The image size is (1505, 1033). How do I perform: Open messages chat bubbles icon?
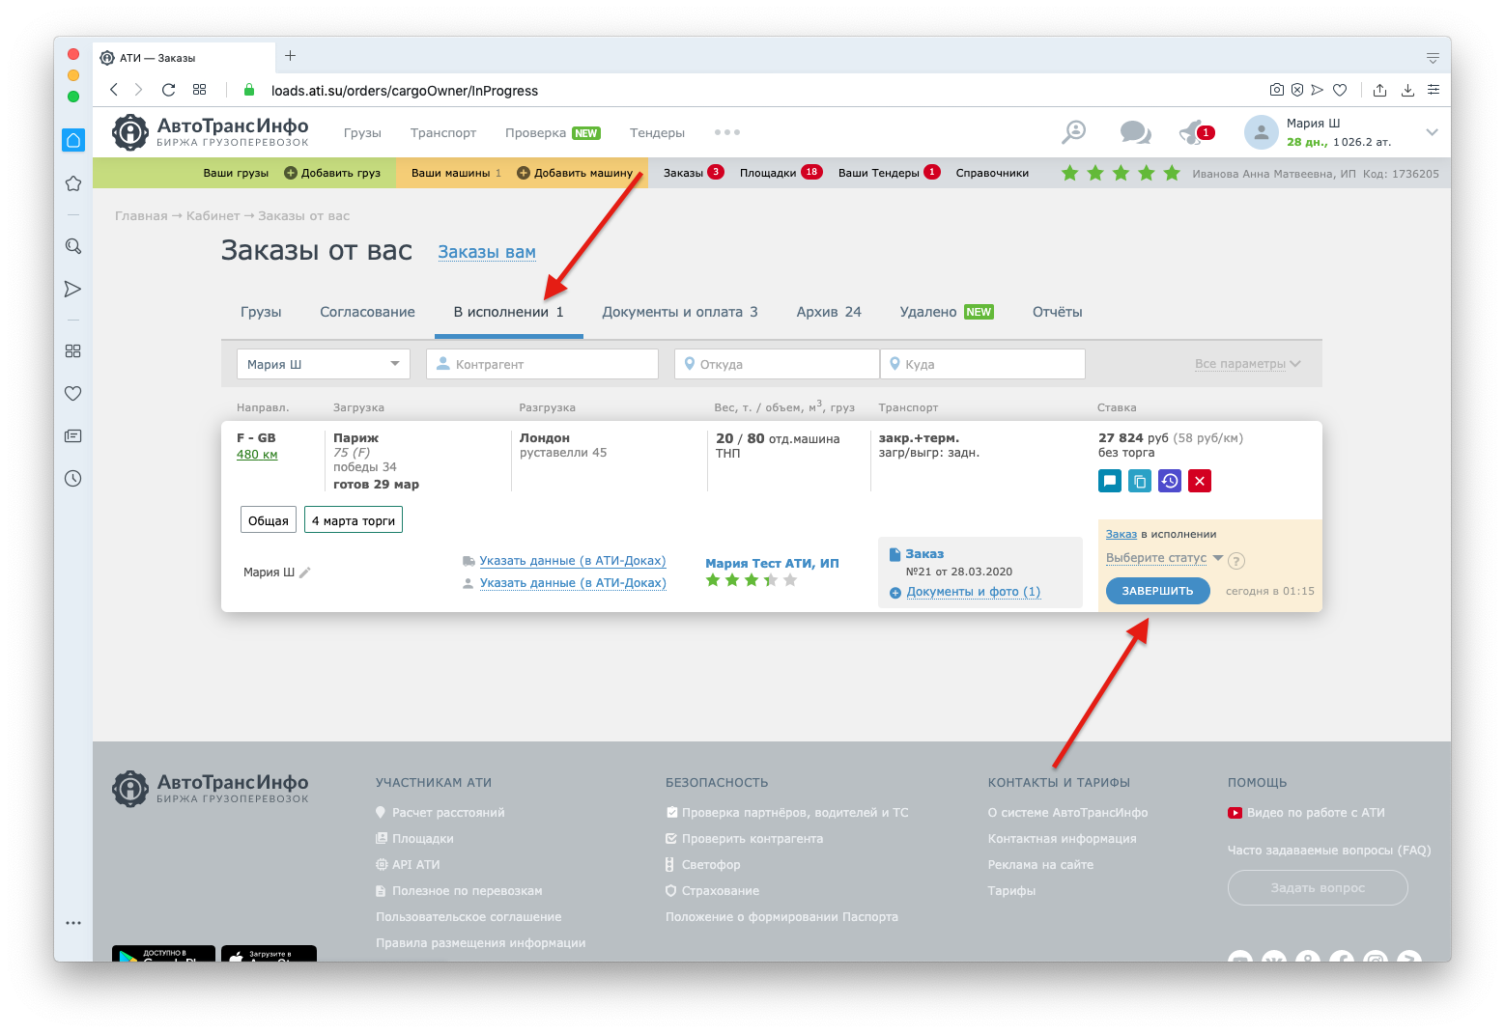1135,132
